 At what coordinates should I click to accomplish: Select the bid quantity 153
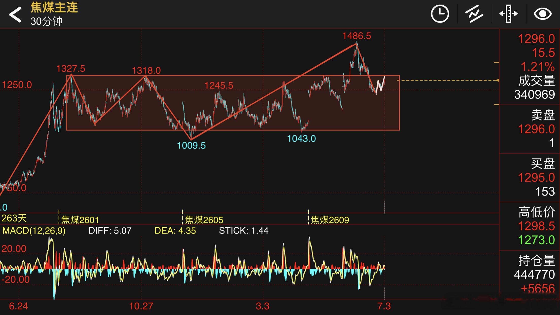click(x=545, y=191)
